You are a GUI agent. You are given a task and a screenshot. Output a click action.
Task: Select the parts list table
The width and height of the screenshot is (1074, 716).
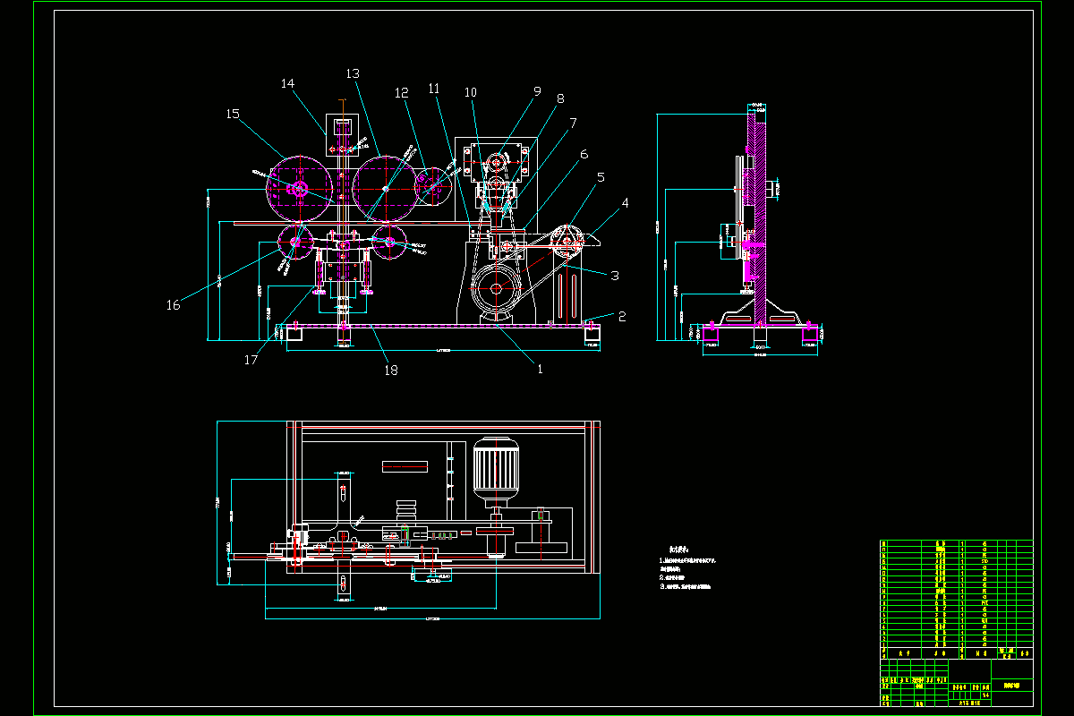pyautogui.click(x=957, y=600)
